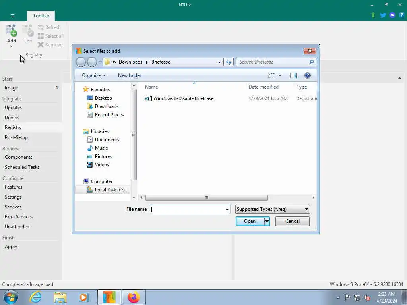407x305 pixels.
Task: Open the Drivers page
Action: pos(31,117)
